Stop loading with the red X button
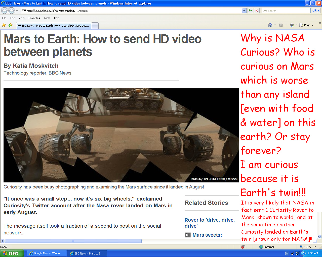This screenshot has width=322, height=257. click(x=257, y=11)
